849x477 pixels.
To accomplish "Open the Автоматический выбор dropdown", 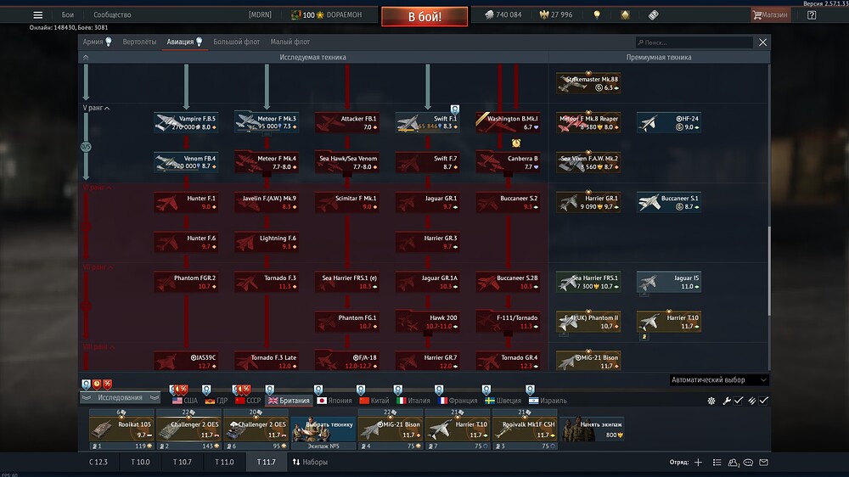I will pos(718,380).
